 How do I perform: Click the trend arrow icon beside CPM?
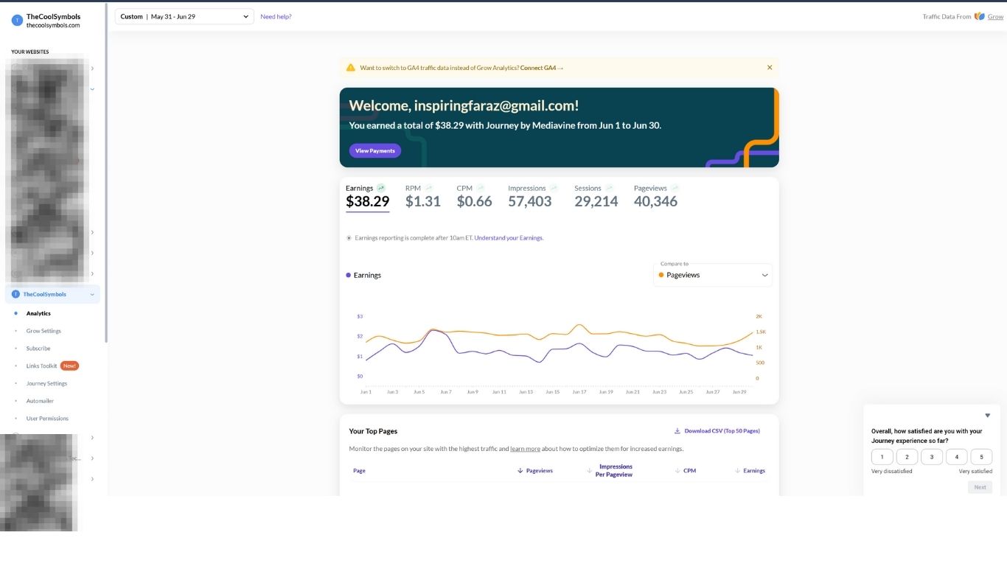point(481,188)
